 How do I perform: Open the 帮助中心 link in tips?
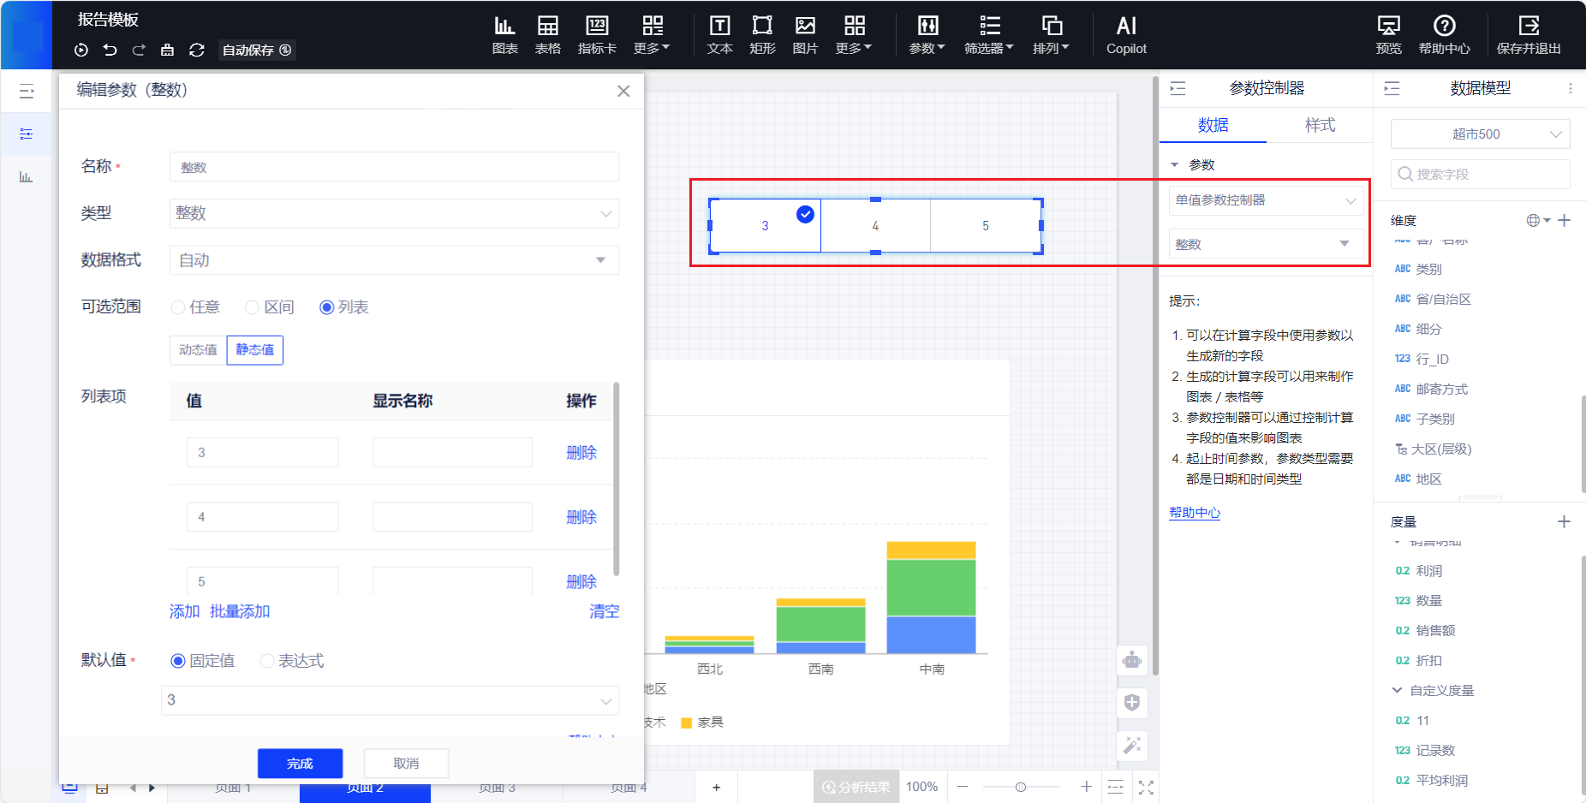pos(1195,513)
